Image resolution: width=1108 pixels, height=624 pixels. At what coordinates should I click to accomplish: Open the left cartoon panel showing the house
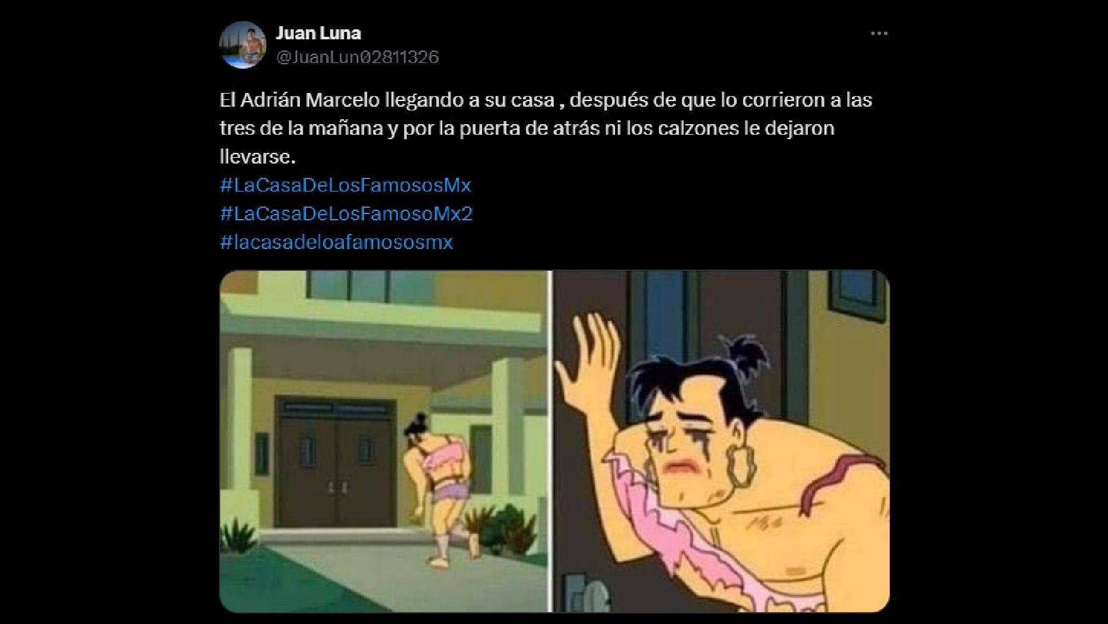[384, 441]
